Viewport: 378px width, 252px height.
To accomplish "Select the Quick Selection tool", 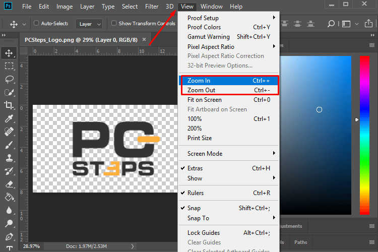I will pyautogui.click(x=9, y=92).
